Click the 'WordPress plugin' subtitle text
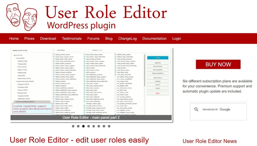The width and height of the screenshot is (257, 146). [81, 26]
